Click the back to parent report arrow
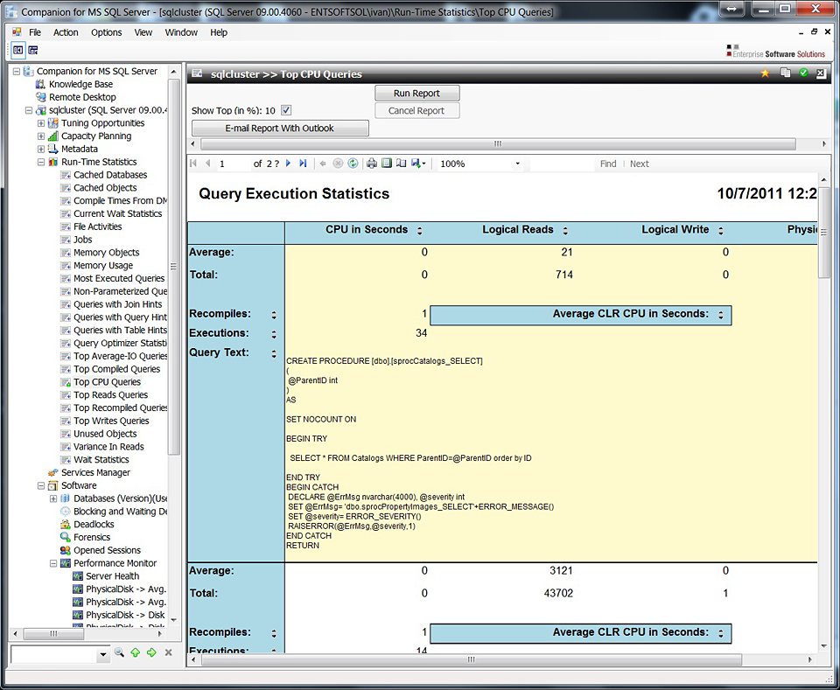The image size is (840, 690). [323, 164]
